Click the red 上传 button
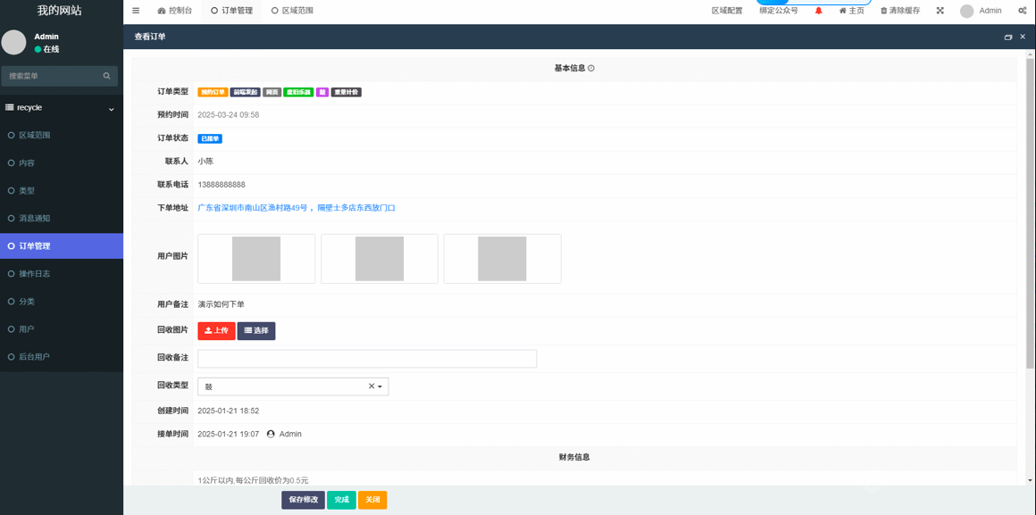The width and height of the screenshot is (1036, 515). click(216, 331)
